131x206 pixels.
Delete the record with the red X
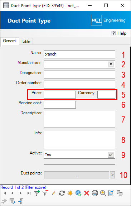point(87,193)
